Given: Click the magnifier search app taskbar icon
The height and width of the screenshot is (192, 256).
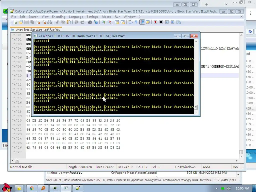Looking at the screenshot, I should coord(43,188).
